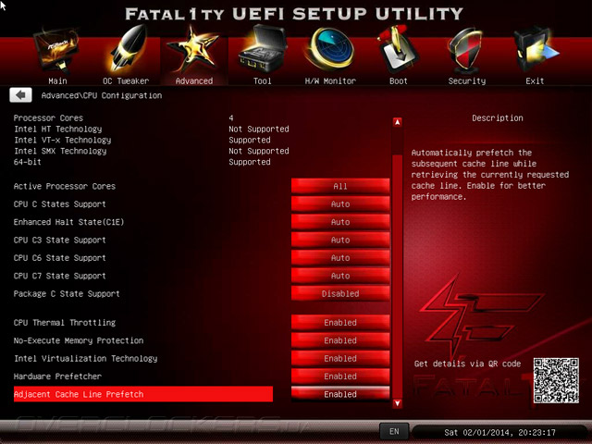The image size is (592, 444).
Task: Select the No-Execute Memory Protection label
Action: tap(79, 340)
